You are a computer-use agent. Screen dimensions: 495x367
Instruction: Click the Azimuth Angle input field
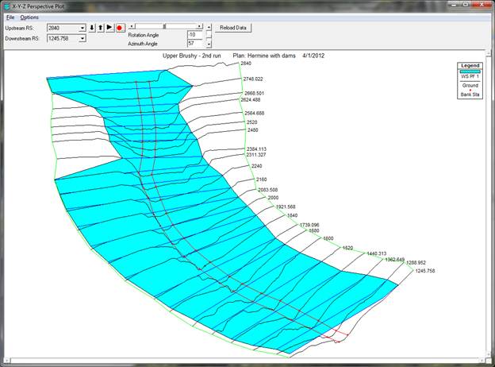point(194,44)
